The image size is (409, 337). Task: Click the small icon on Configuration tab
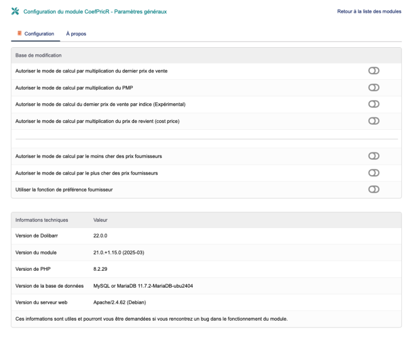tap(20, 34)
